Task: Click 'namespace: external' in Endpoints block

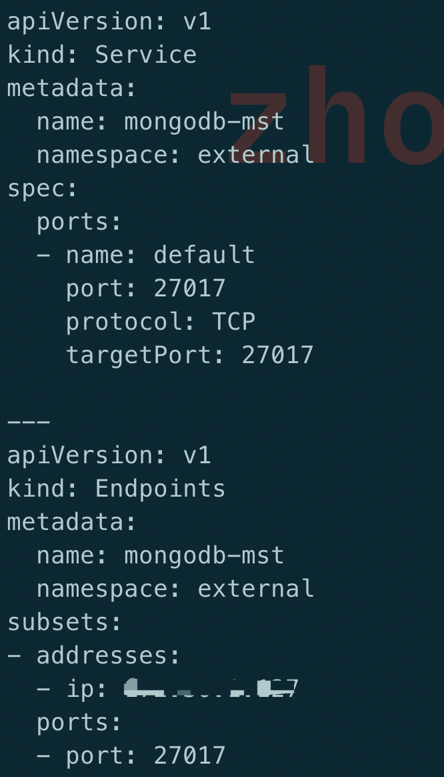Action: (x=175, y=589)
